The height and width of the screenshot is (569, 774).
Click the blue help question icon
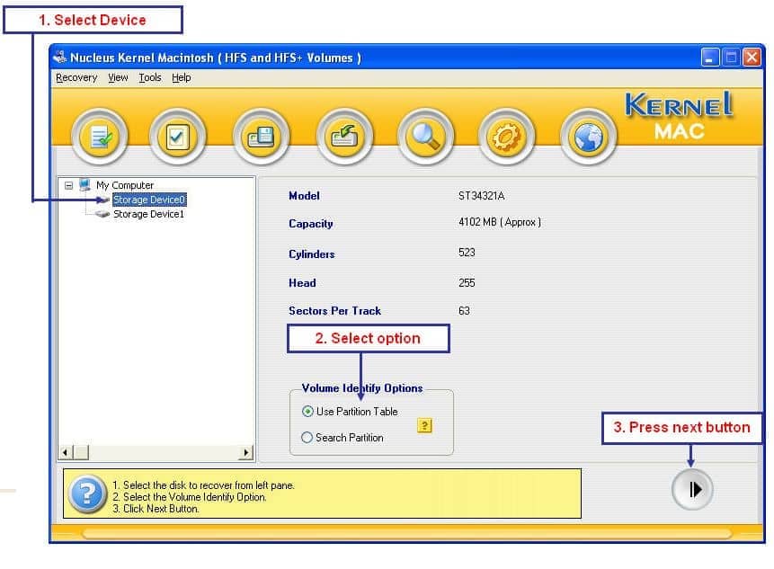(87, 493)
